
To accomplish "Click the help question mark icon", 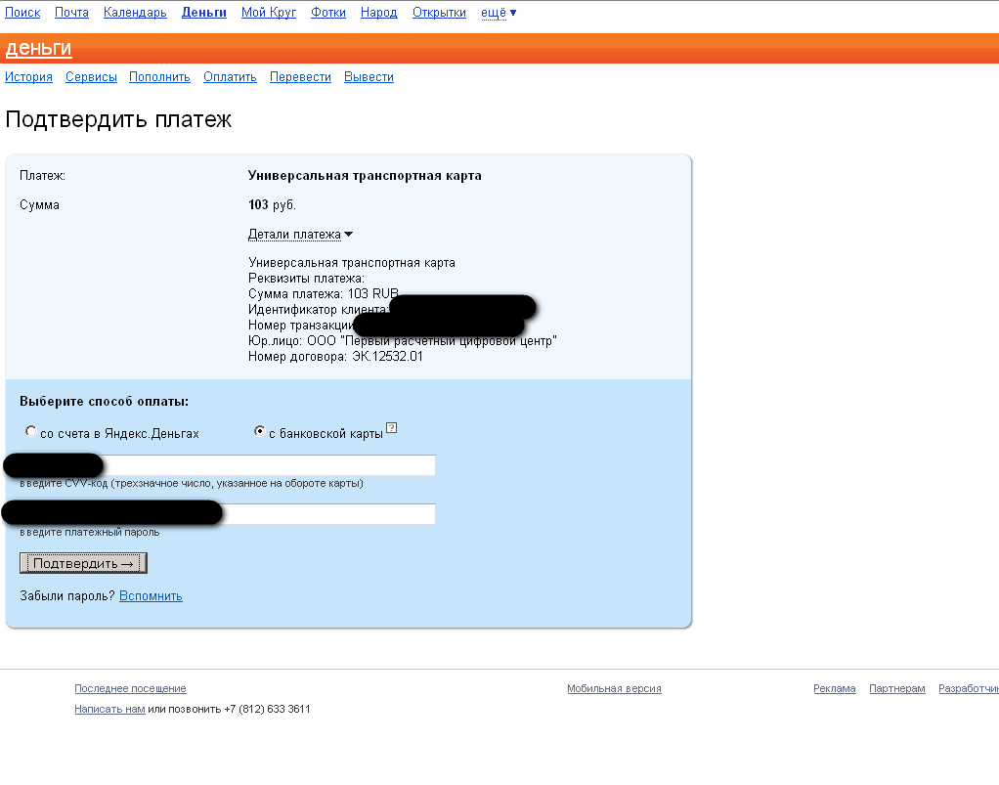I will (391, 428).
